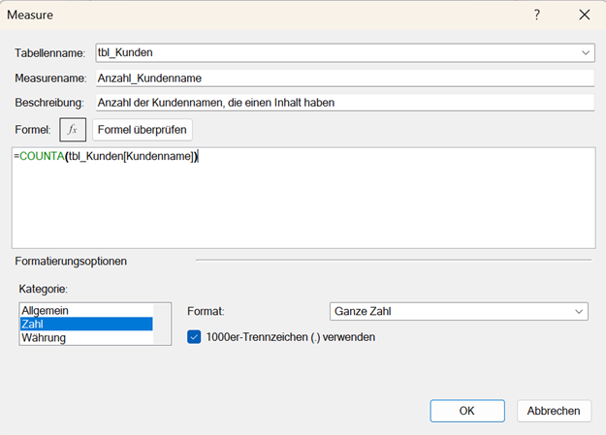606x435 pixels.
Task: Click inside the COUNTA formula editor
Action: coord(107,157)
